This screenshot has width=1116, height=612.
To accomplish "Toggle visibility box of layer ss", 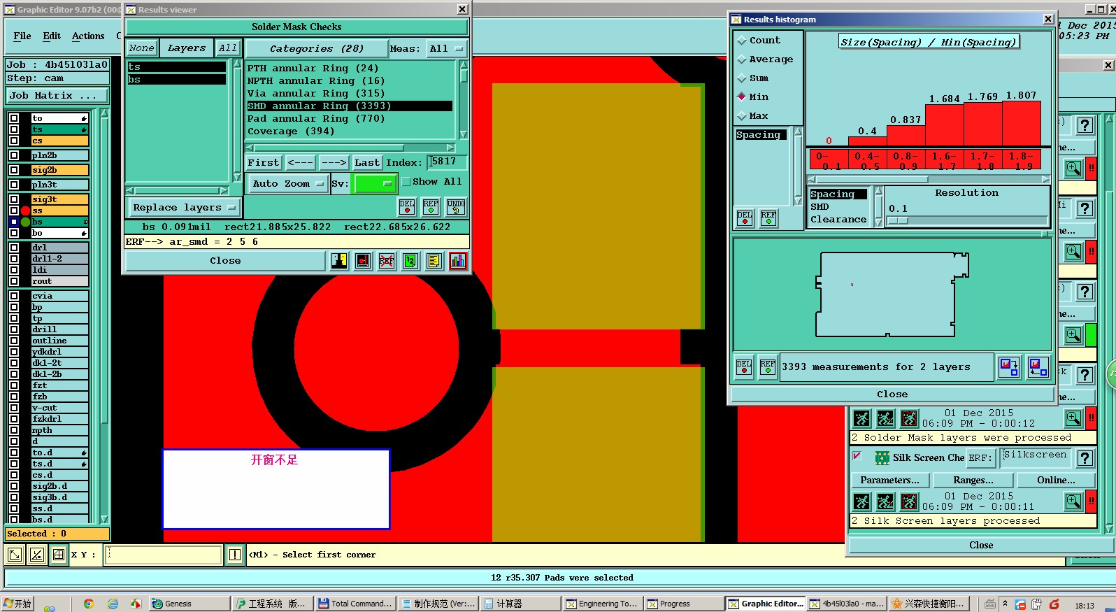I will point(13,211).
